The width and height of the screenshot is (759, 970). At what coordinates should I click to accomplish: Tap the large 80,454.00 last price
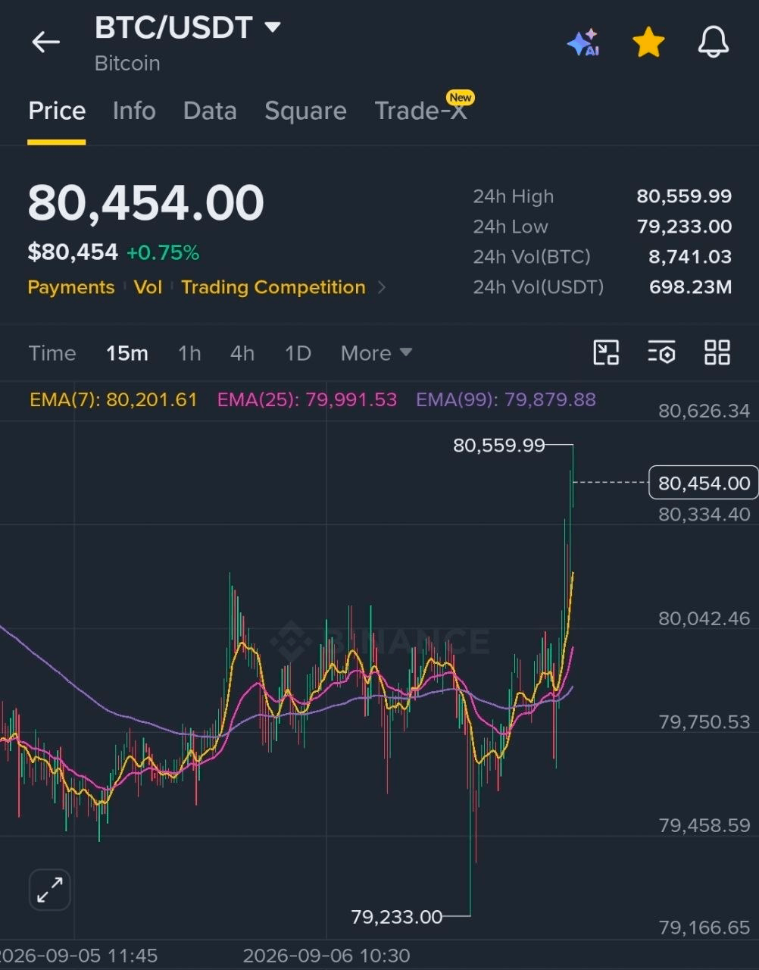pyautogui.click(x=146, y=203)
